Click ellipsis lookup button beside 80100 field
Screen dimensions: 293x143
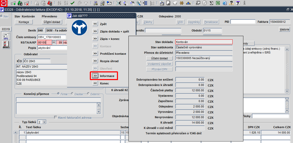[54, 42]
